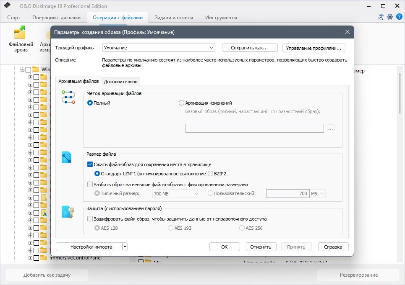
Task: Click the running man express icon
Action: [381, 17]
